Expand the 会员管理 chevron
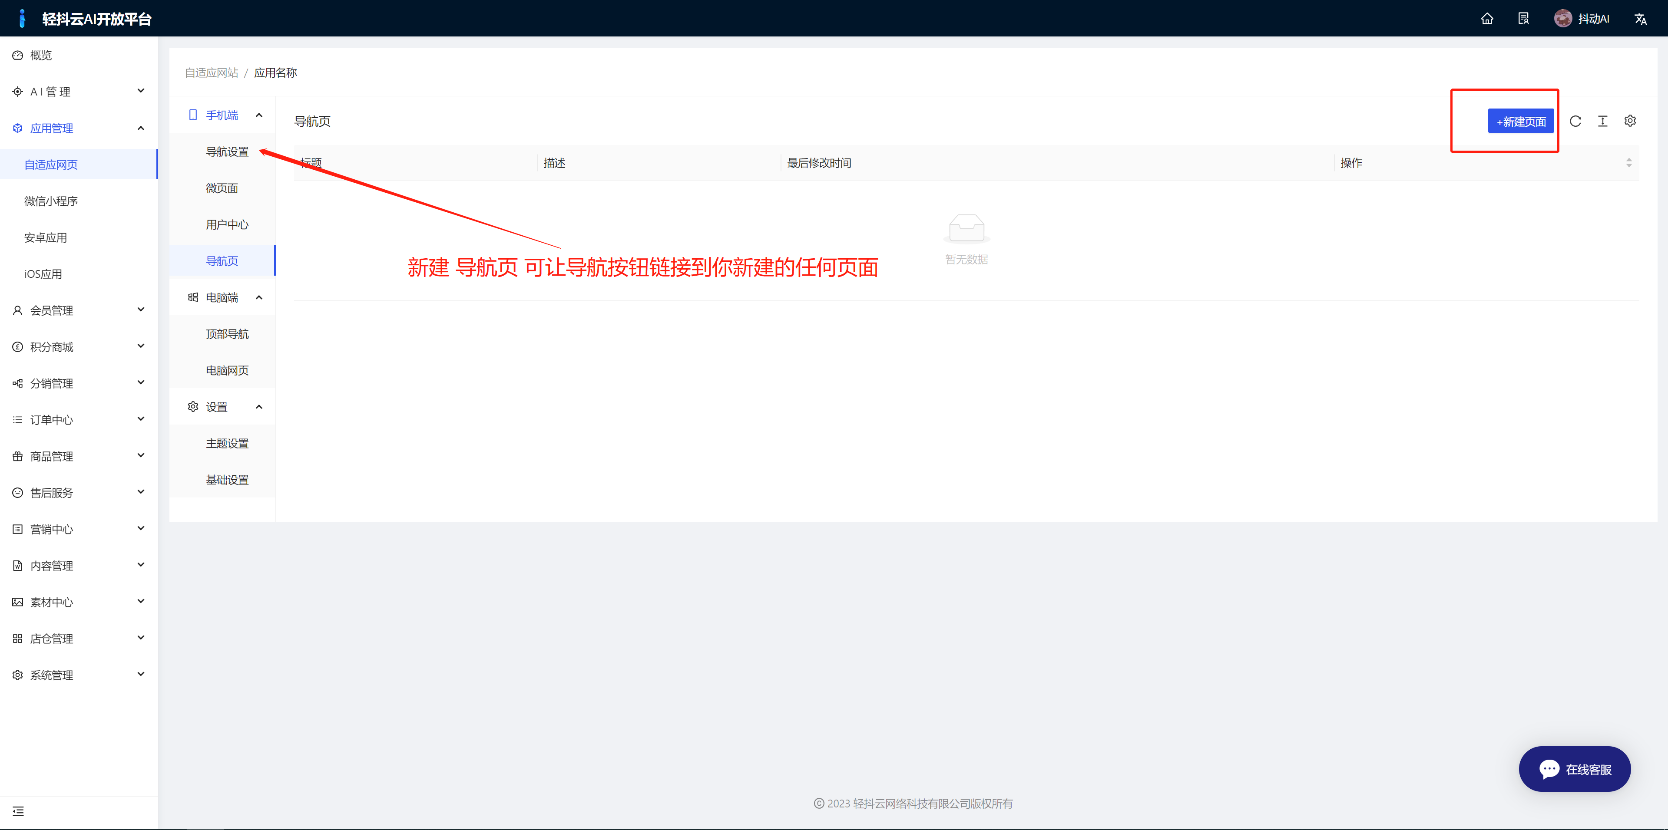The image size is (1668, 830). click(141, 310)
